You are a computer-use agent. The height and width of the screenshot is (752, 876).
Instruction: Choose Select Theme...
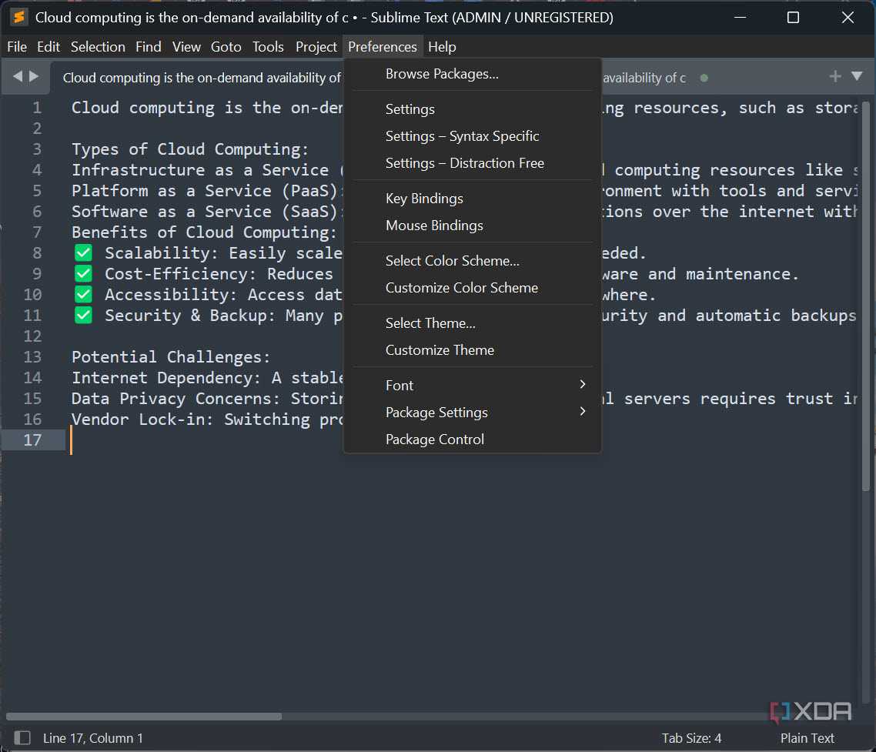[472, 323]
